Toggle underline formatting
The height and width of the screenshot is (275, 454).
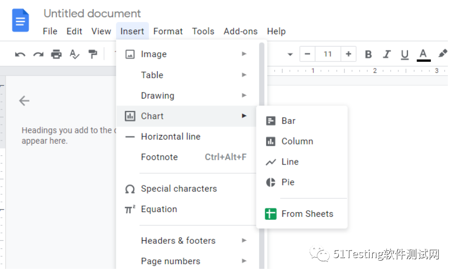(x=404, y=54)
